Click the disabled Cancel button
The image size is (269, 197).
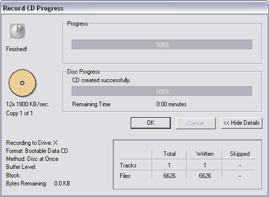[x=196, y=123]
